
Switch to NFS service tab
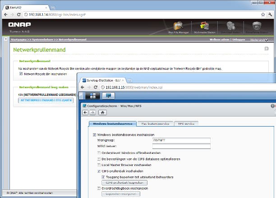tap(186, 124)
